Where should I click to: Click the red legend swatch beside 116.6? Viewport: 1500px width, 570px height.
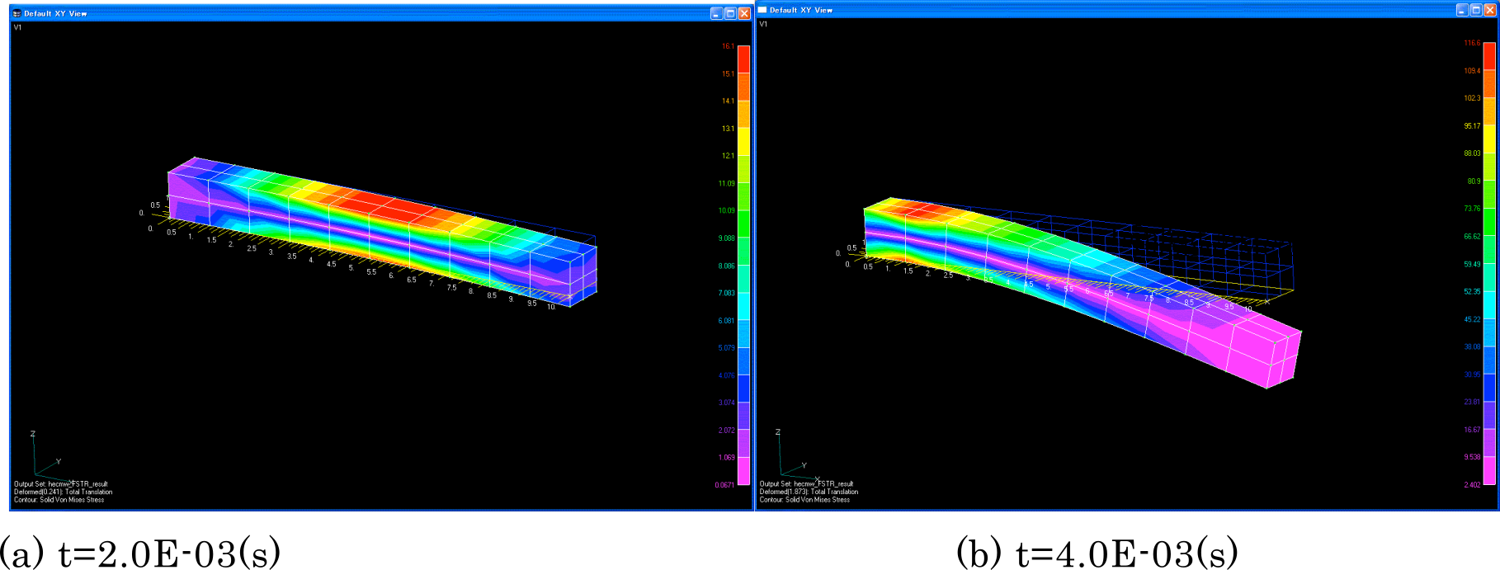click(1489, 56)
